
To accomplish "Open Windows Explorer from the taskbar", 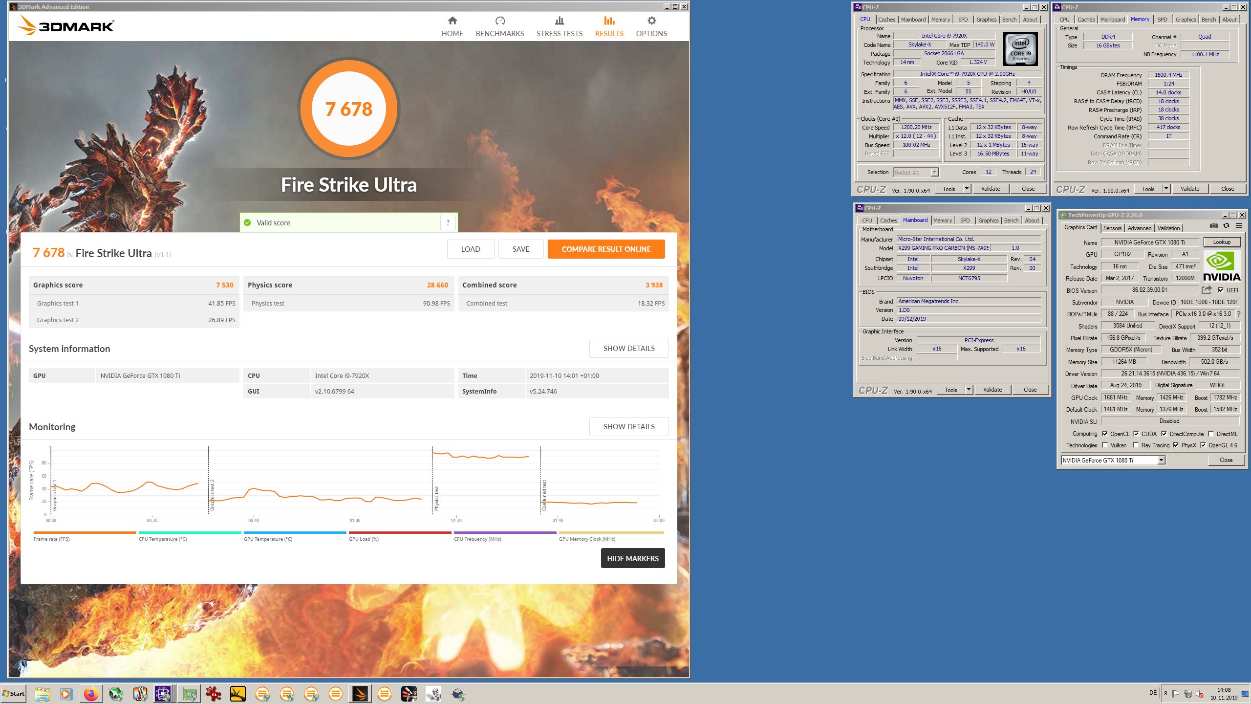I will pyautogui.click(x=43, y=694).
